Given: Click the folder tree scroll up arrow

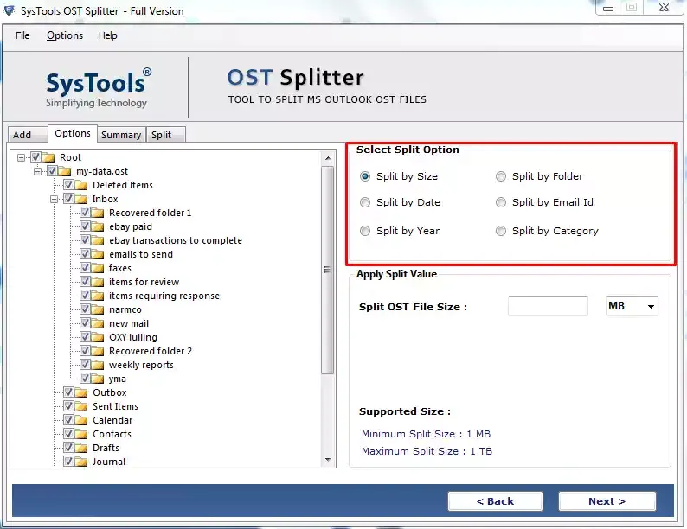Looking at the screenshot, I should (x=328, y=158).
